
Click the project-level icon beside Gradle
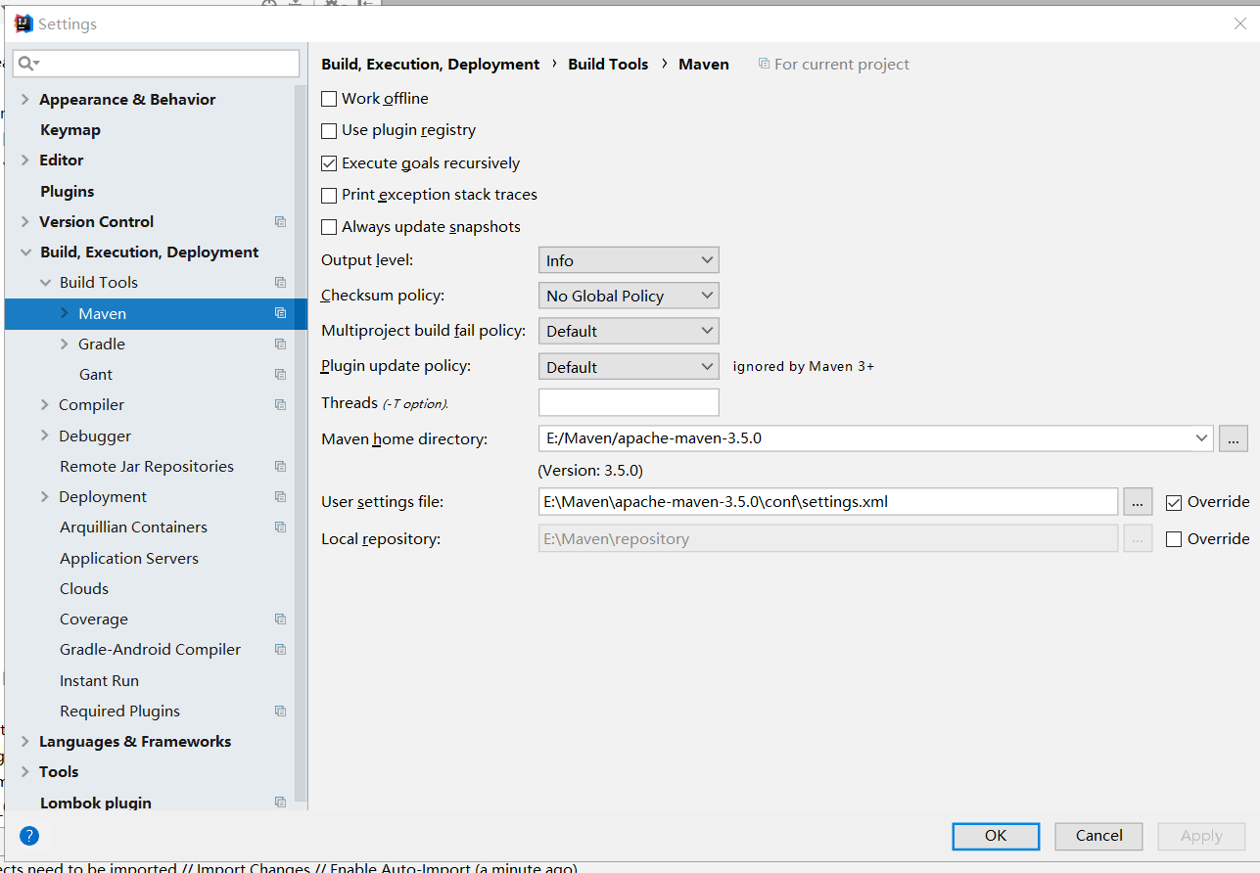[281, 345]
